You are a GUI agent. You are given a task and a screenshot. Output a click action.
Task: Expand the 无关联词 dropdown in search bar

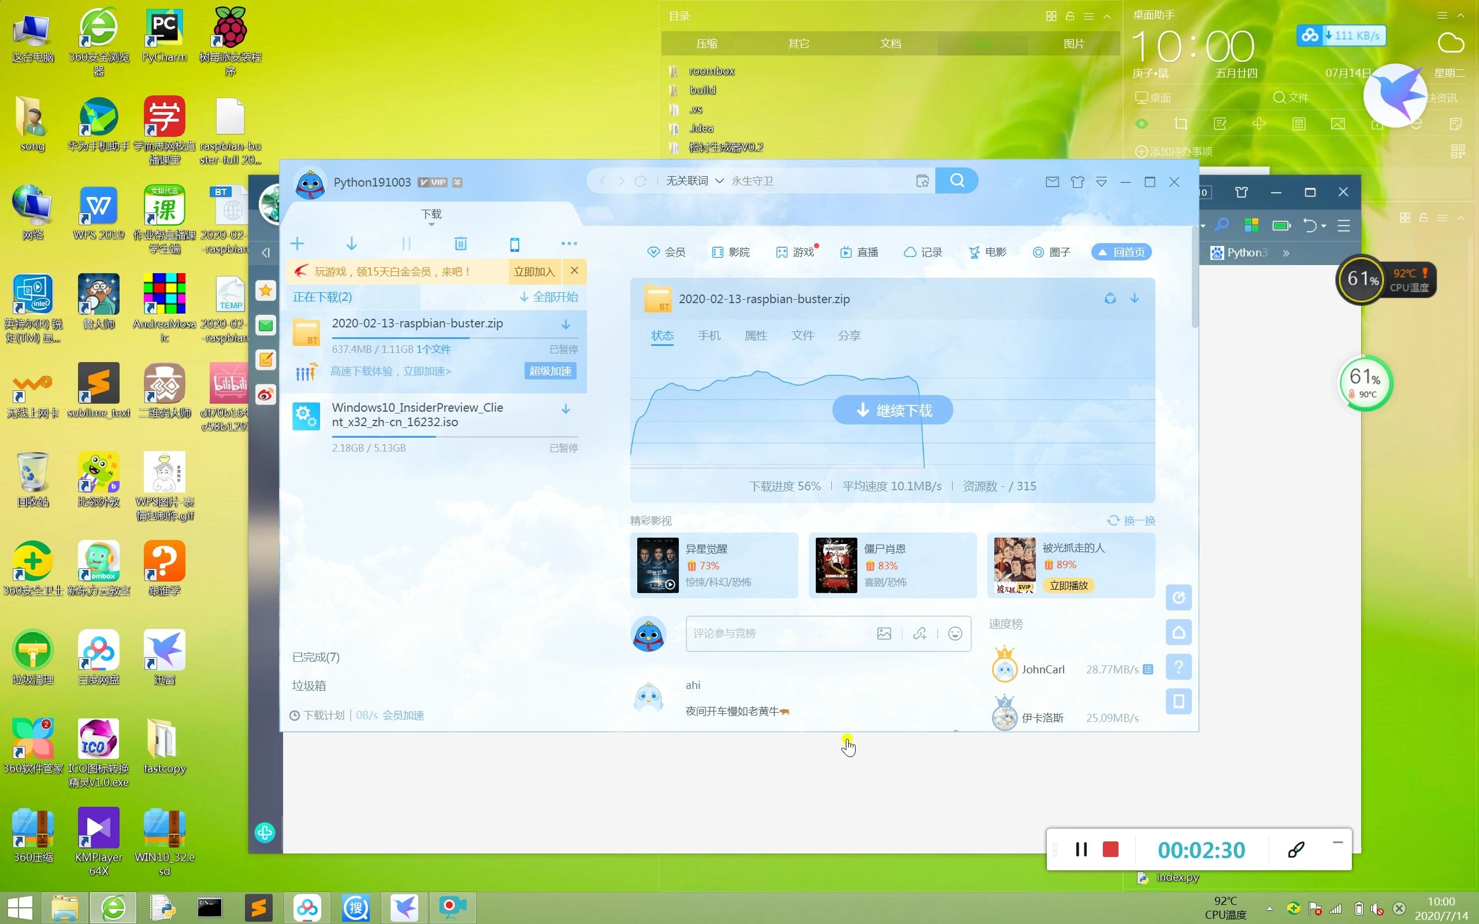pos(719,180)
